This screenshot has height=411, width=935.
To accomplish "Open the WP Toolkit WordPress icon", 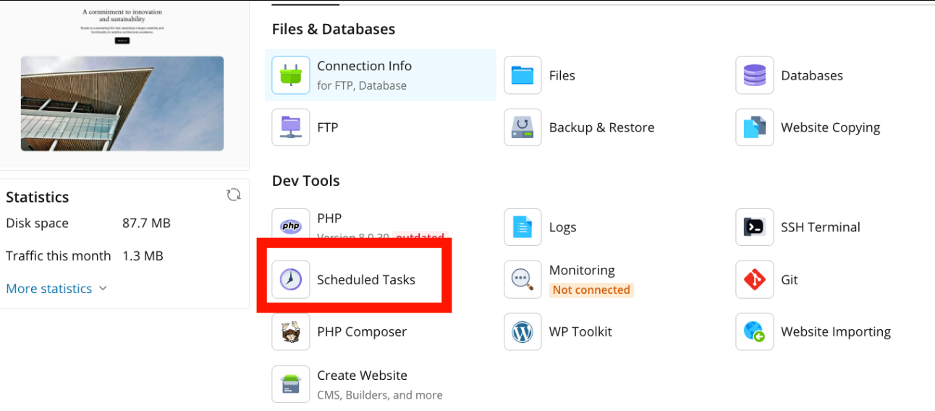I will click(522, 331).
